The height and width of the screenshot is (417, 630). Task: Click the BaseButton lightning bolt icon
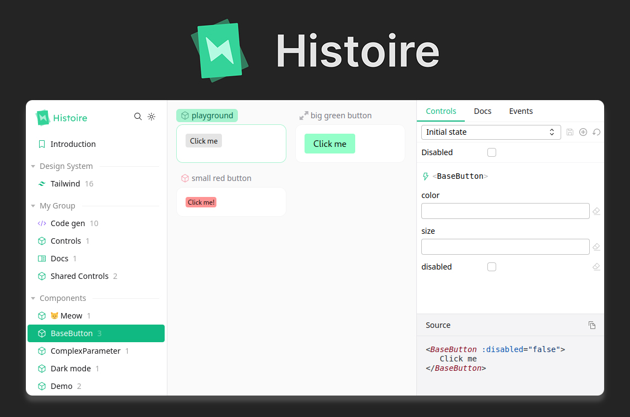pyautogui.click(x=426, y=176)
